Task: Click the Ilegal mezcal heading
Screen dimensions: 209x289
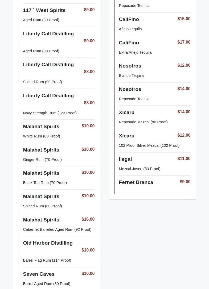Action: (125, 159)
